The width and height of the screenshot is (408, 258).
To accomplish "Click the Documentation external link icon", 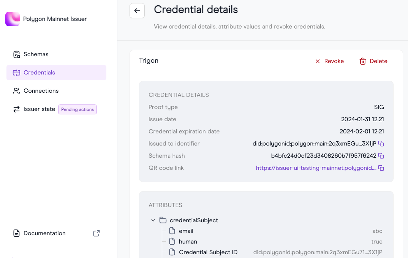I will (x=96, y=233).
